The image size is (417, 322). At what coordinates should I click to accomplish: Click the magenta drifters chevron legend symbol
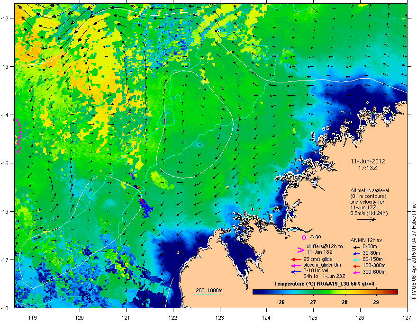click(x=300, y=250)
